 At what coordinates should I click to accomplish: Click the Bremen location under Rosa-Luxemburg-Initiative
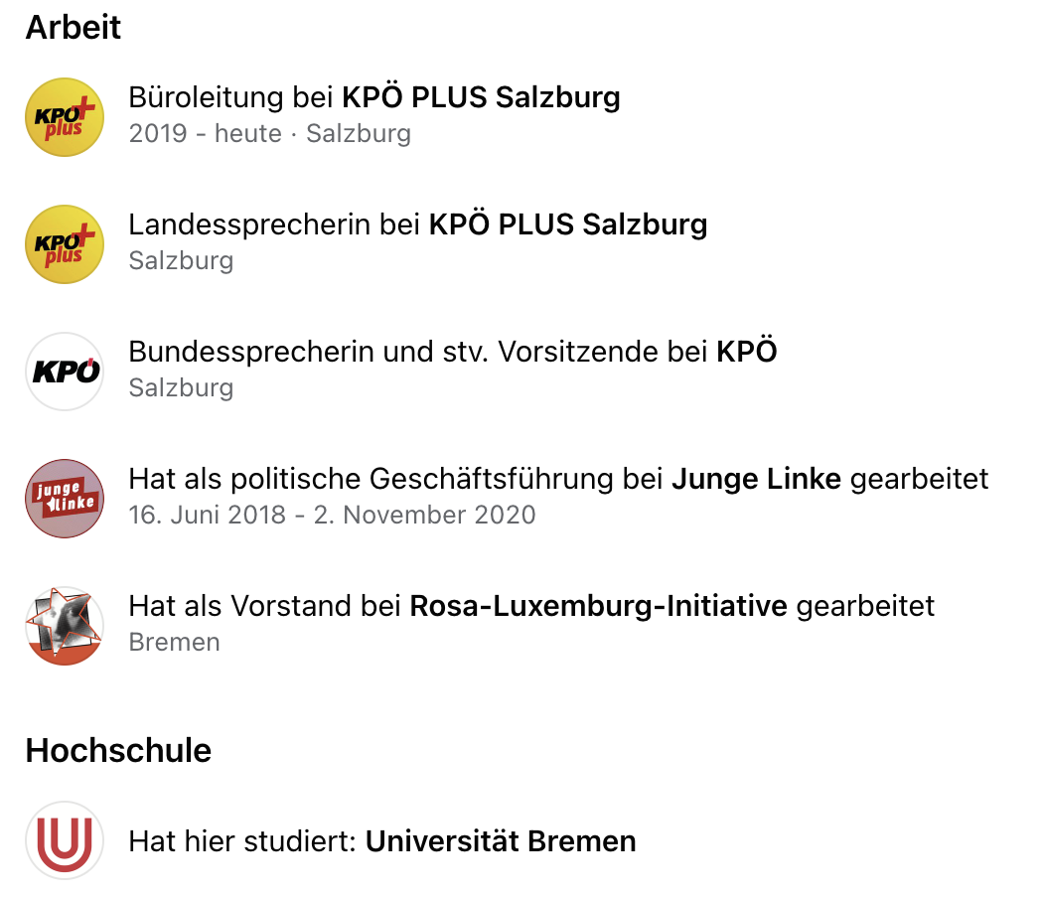(x=174, y=643)
